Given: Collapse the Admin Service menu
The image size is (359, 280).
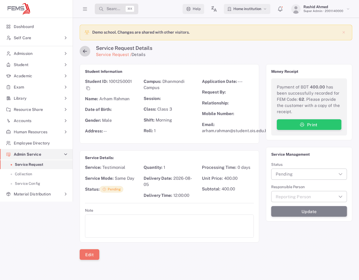Looking at the screenshot, I should click(36, 154).
